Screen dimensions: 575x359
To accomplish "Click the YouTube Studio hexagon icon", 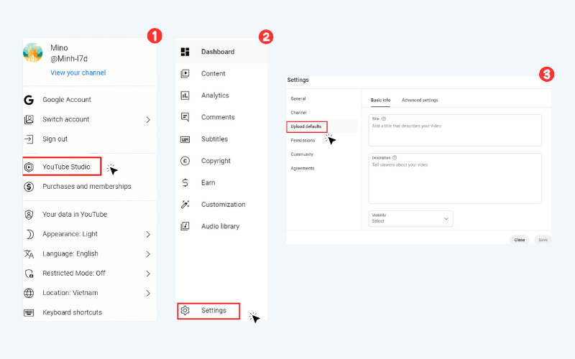I will [29, 167].
